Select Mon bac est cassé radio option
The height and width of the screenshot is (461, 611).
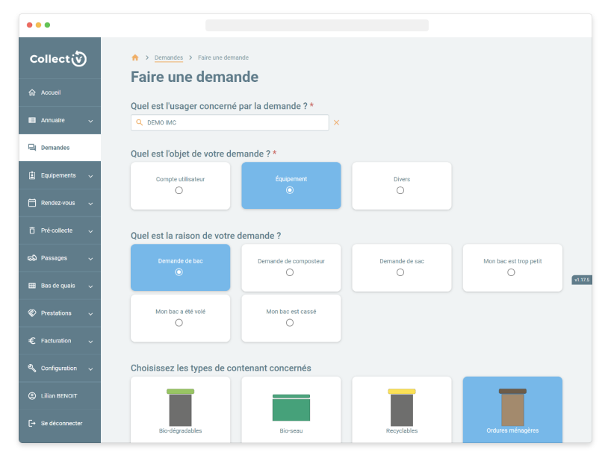(x=290, y=323)
